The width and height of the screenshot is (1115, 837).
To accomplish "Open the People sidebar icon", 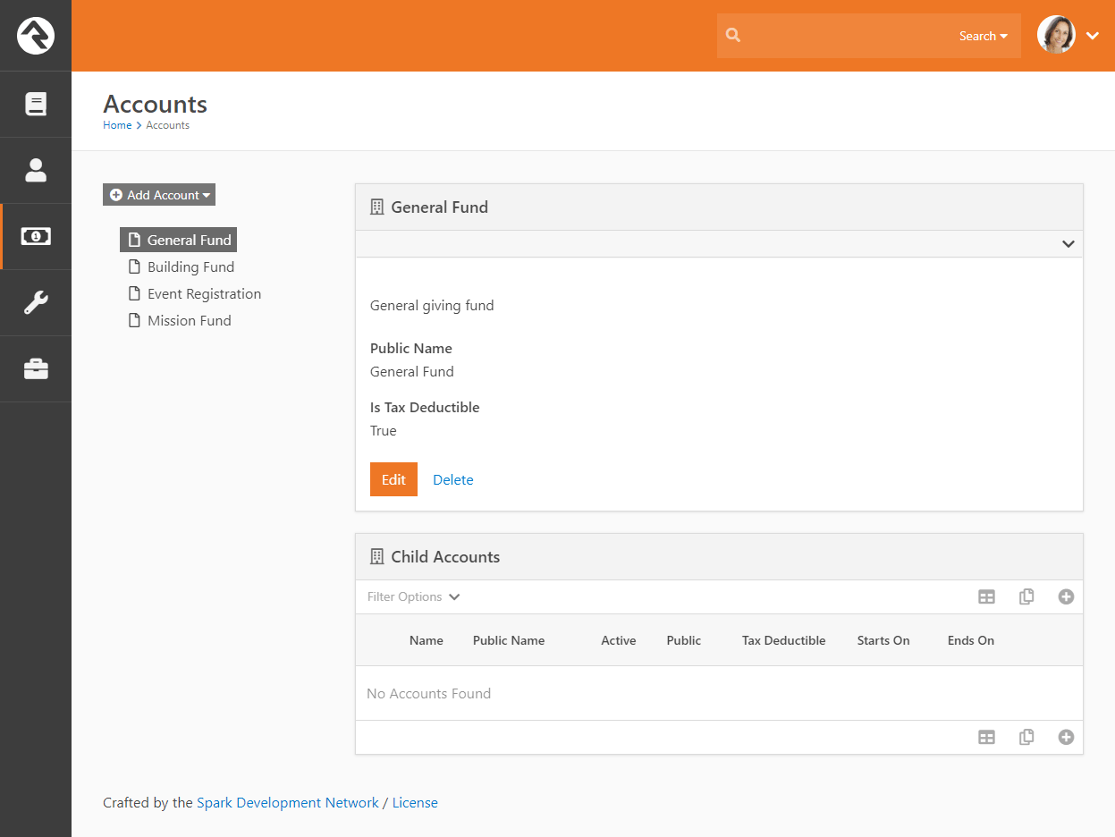I will point(36,170).
